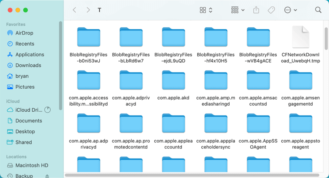Click the iCloud section header
329x178 pixels.
pyautogui.click(x=13, y=101)
